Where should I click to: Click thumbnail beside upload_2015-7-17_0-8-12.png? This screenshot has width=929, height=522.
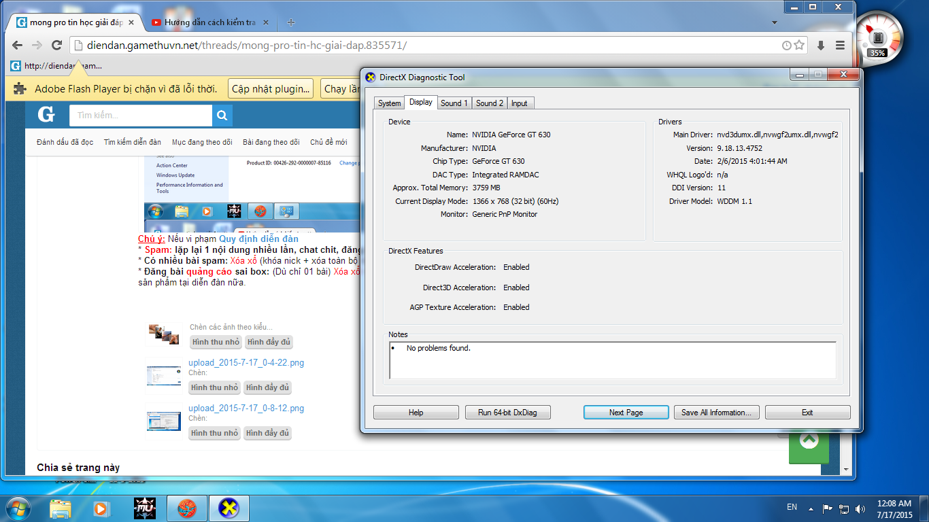coord(164,421)
